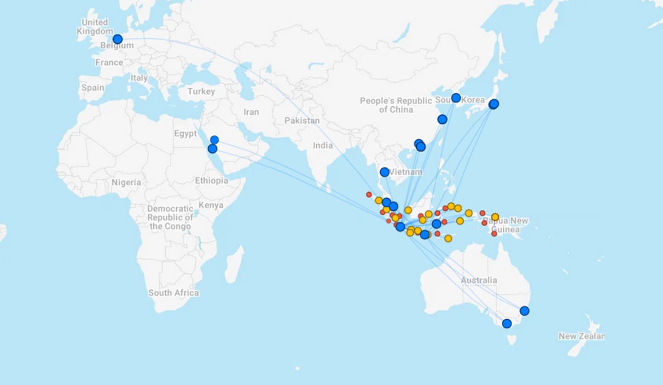Click yellow marker above Papua New Guinea label
The image size is (663, 385).
495,217
